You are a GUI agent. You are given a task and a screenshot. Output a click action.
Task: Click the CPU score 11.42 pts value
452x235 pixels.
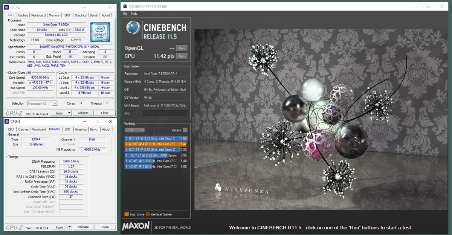pos(164,56)
